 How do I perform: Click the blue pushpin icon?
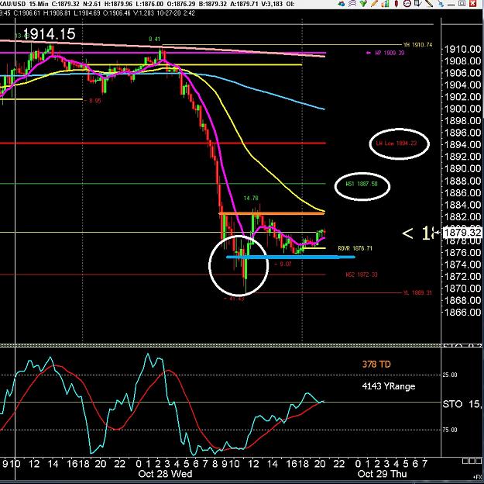(x=440, y=4)
